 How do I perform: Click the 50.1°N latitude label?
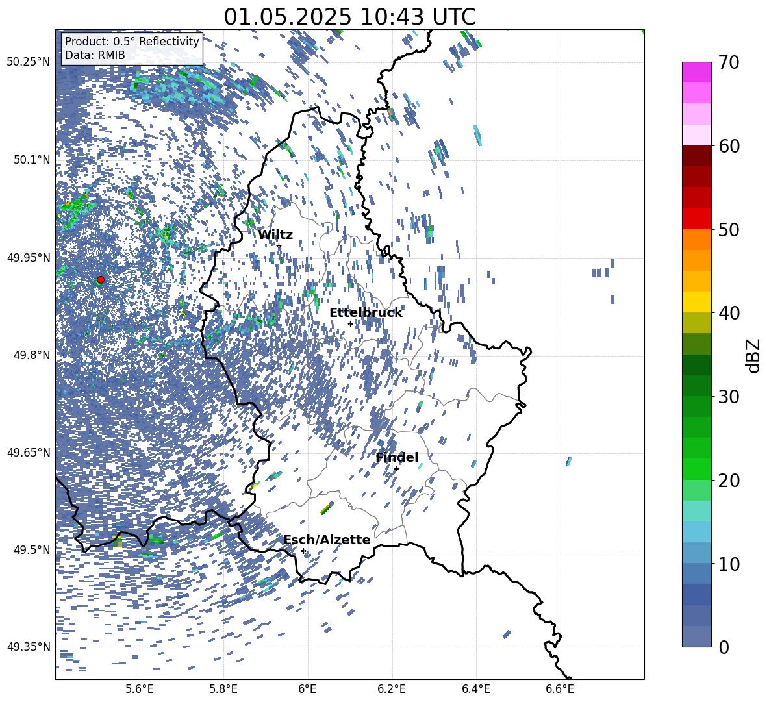[x=32, y=160]
